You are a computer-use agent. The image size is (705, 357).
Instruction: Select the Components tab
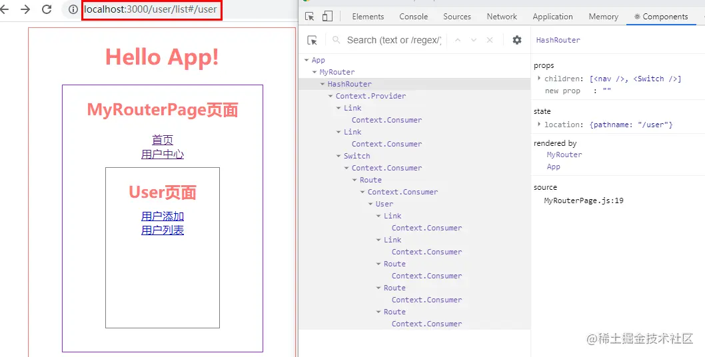[x=661, y=17]
